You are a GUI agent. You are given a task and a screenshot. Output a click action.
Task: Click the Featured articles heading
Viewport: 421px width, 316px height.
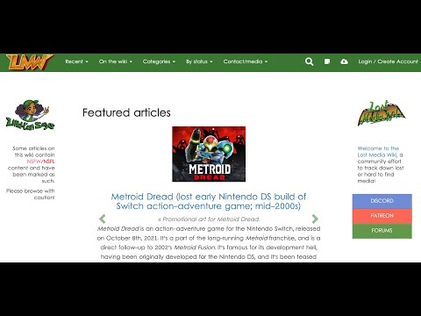(126, 112)
